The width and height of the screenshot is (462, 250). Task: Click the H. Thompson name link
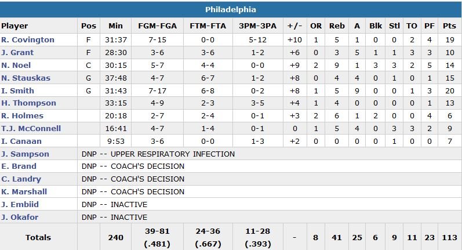[x=28, y=103]
